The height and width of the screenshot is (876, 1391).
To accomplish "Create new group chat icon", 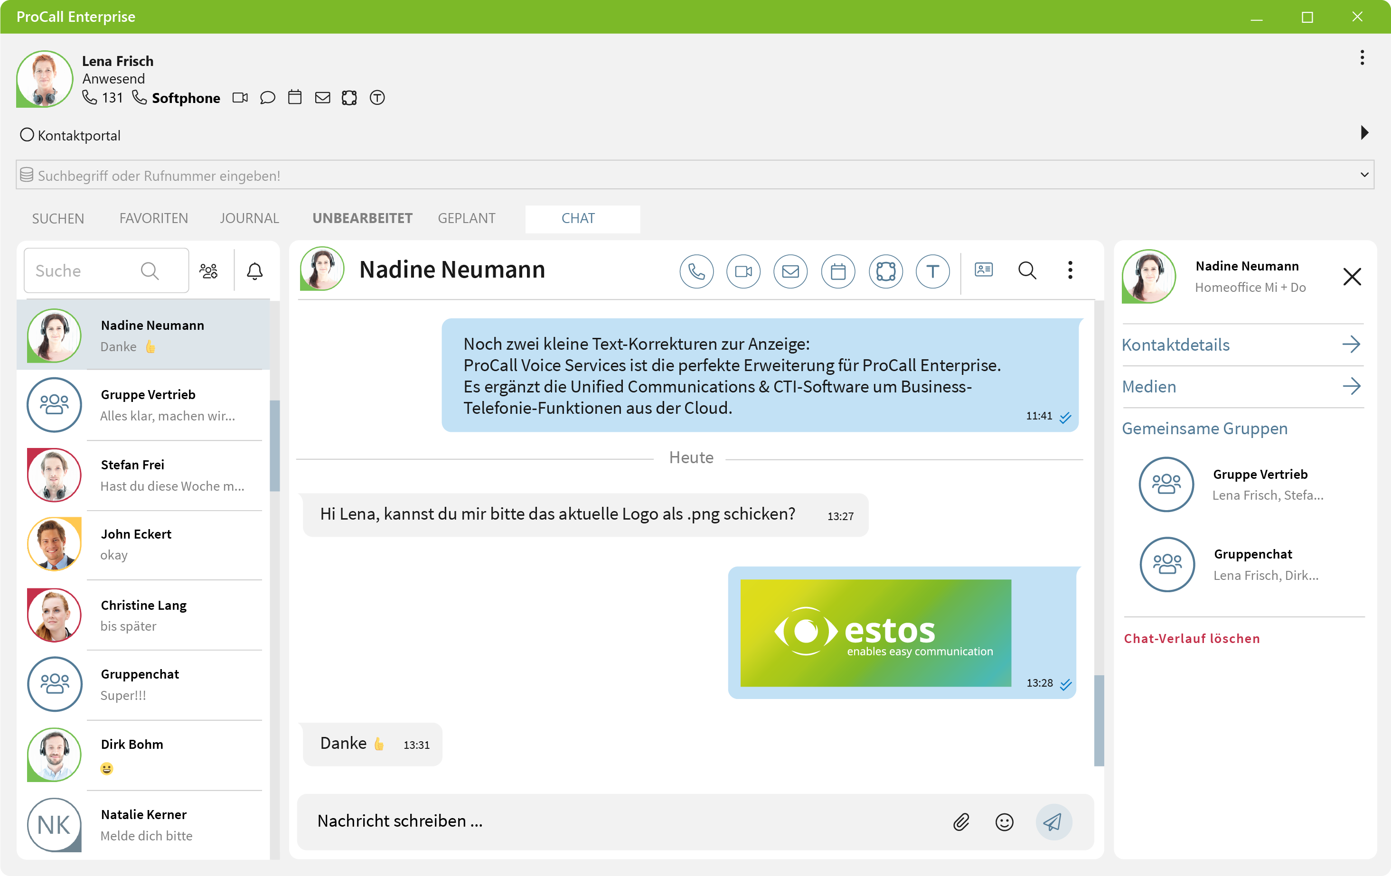I will [208, 270].
